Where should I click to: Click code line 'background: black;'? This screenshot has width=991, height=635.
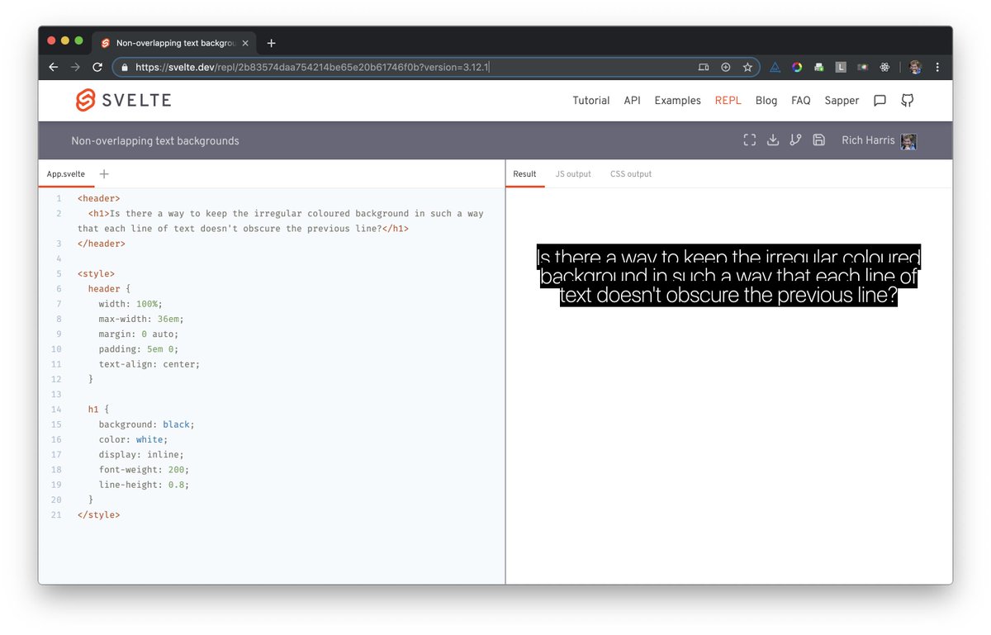(x=146, y=424)
